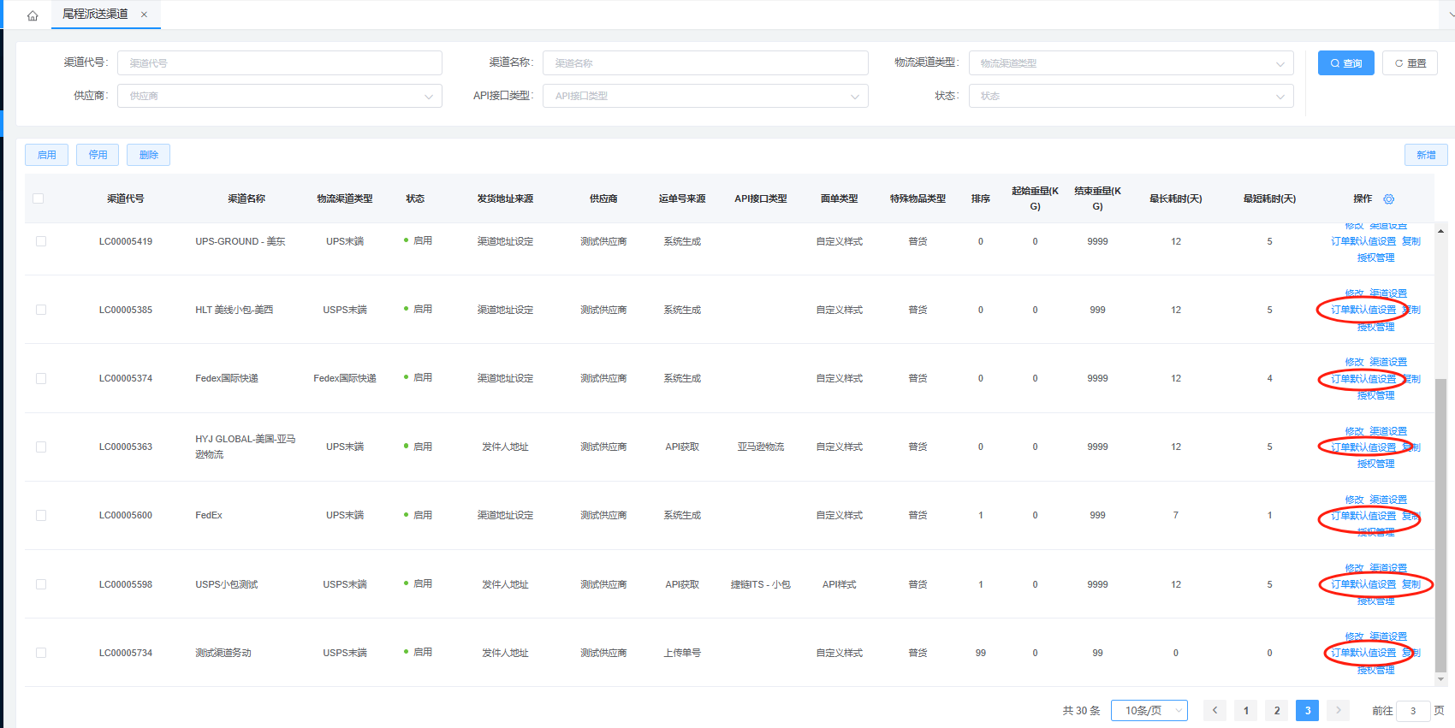Image resolution: width=1455 pixels, height=728 pixels.
Task: Click the 渠道代号 column header
Action: pyautogui.click(x=126, y=198)
